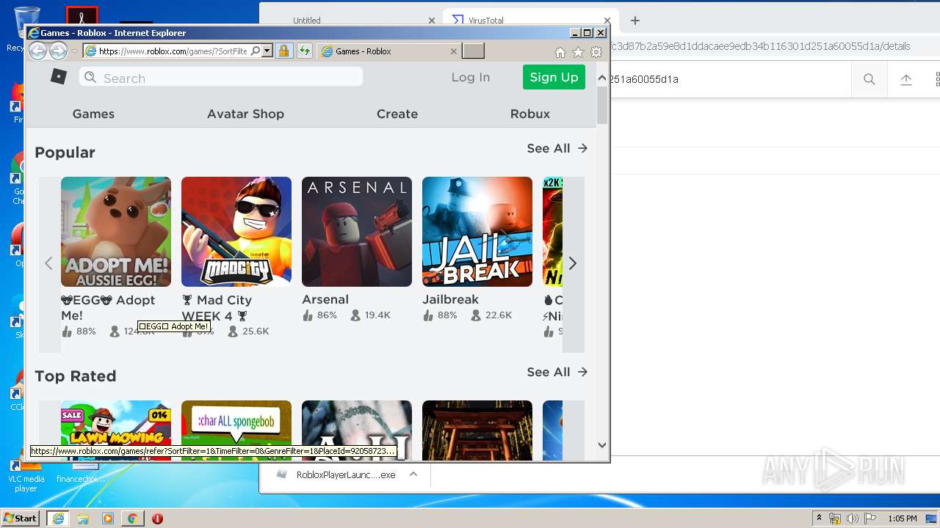Click the IE vertical scrollbar thumb

coord(602,106)
